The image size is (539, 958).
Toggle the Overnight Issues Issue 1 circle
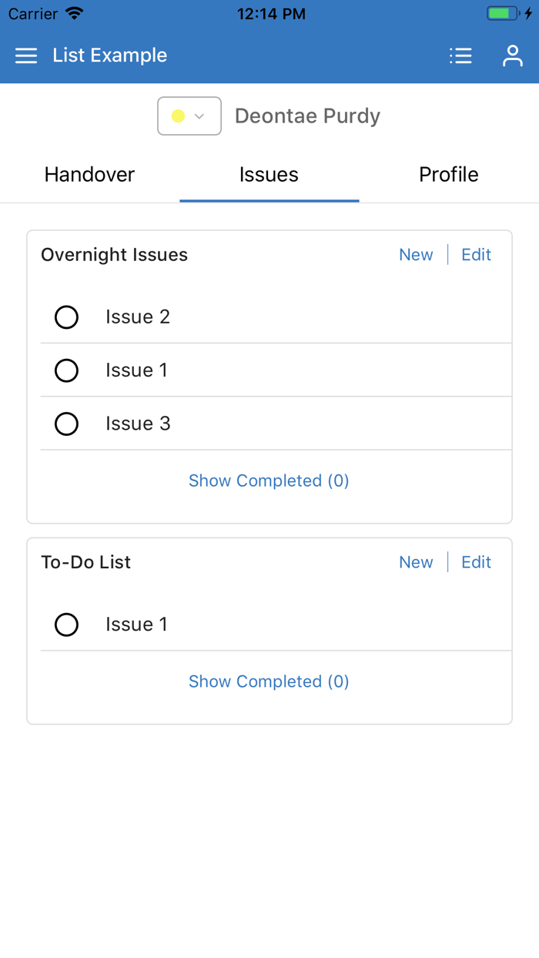coord(67,370)
